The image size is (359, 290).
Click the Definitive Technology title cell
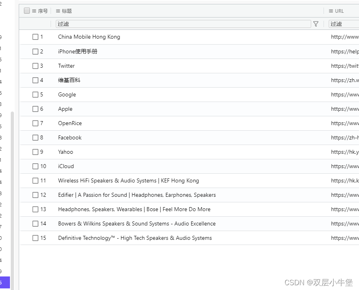point(135,238)
